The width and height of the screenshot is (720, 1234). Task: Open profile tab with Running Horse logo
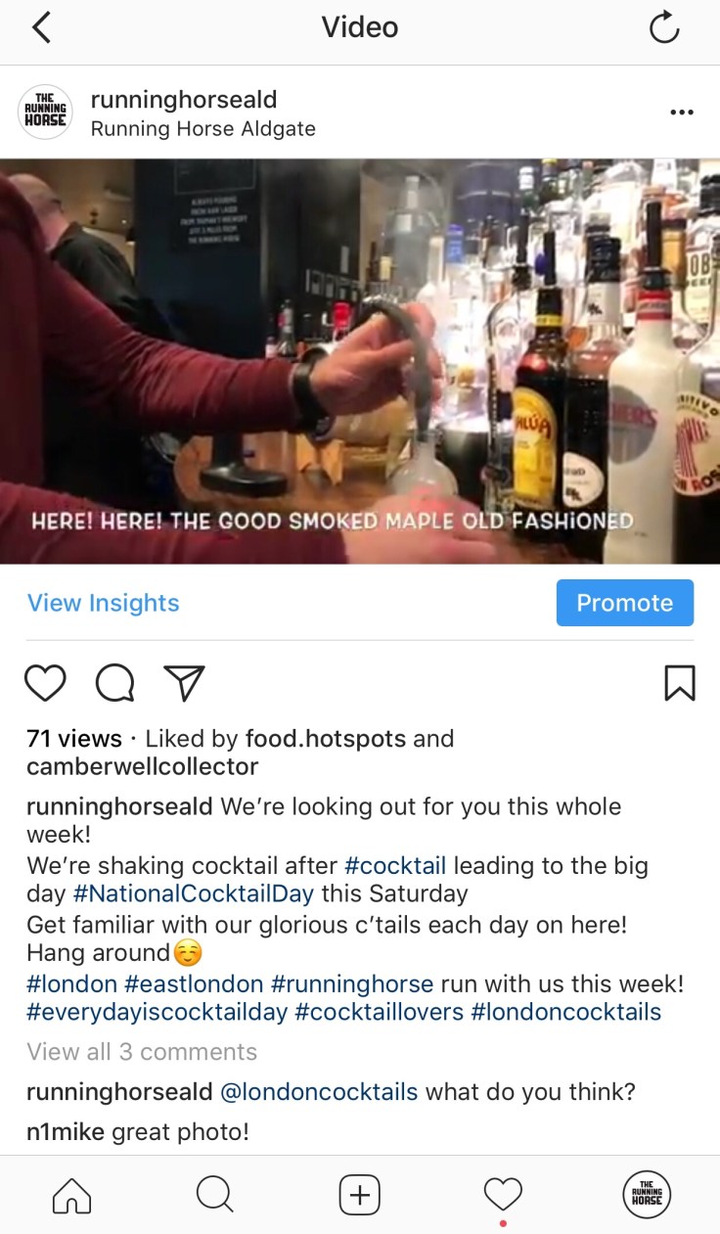click(647, 1194)
